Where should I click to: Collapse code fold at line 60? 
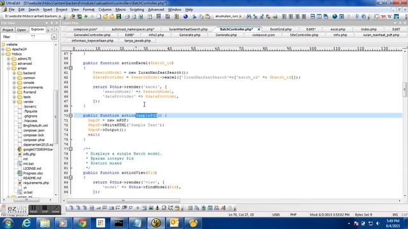[71, 68]
